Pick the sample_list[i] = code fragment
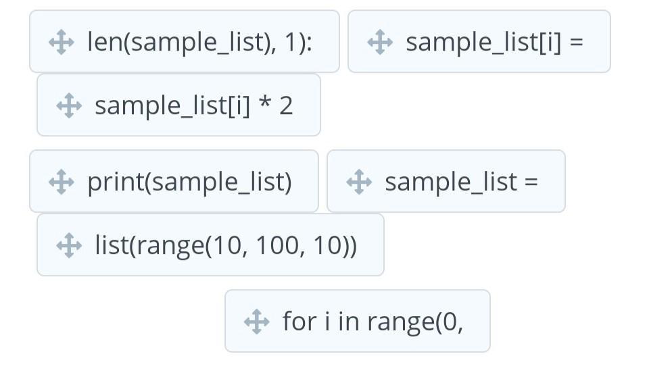 pos(479,42)
